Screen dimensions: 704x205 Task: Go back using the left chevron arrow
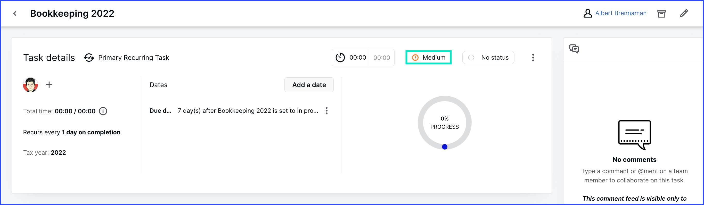15,13
